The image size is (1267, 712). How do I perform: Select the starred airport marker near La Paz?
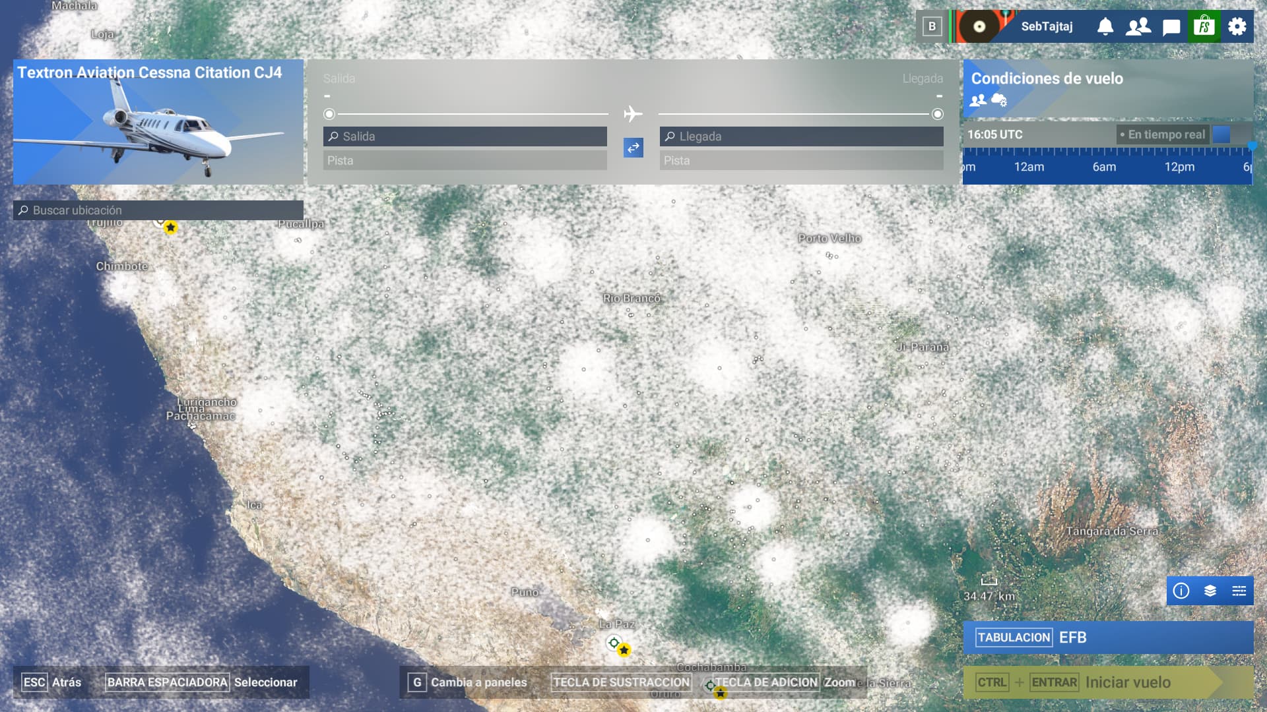(x=624, y=650)
